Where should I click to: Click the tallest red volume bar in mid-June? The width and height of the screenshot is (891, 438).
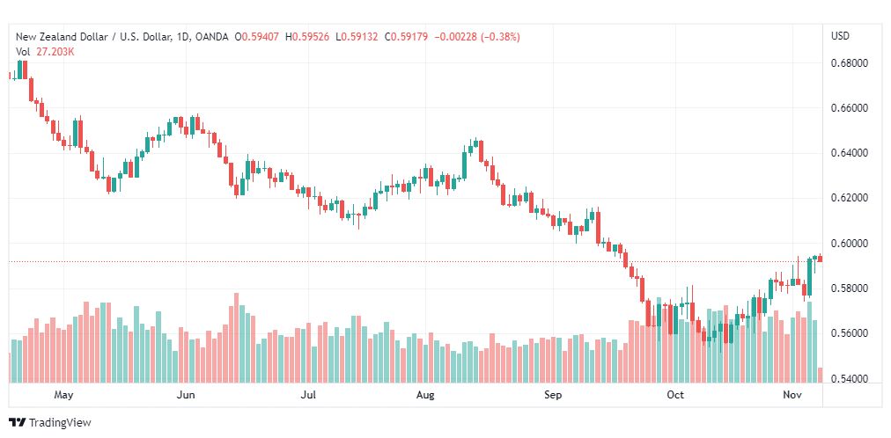click(236, 338)
